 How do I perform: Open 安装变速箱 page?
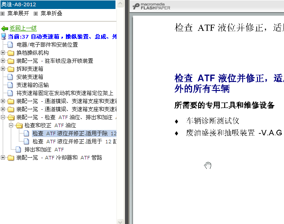point(30,77)
